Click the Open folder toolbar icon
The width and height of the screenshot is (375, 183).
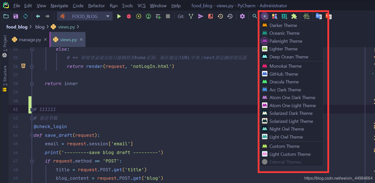click(x=6, y=16)
